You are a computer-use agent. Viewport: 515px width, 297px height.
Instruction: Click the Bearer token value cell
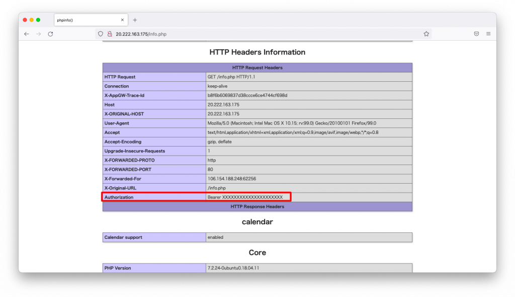click(x=245, y=197)
